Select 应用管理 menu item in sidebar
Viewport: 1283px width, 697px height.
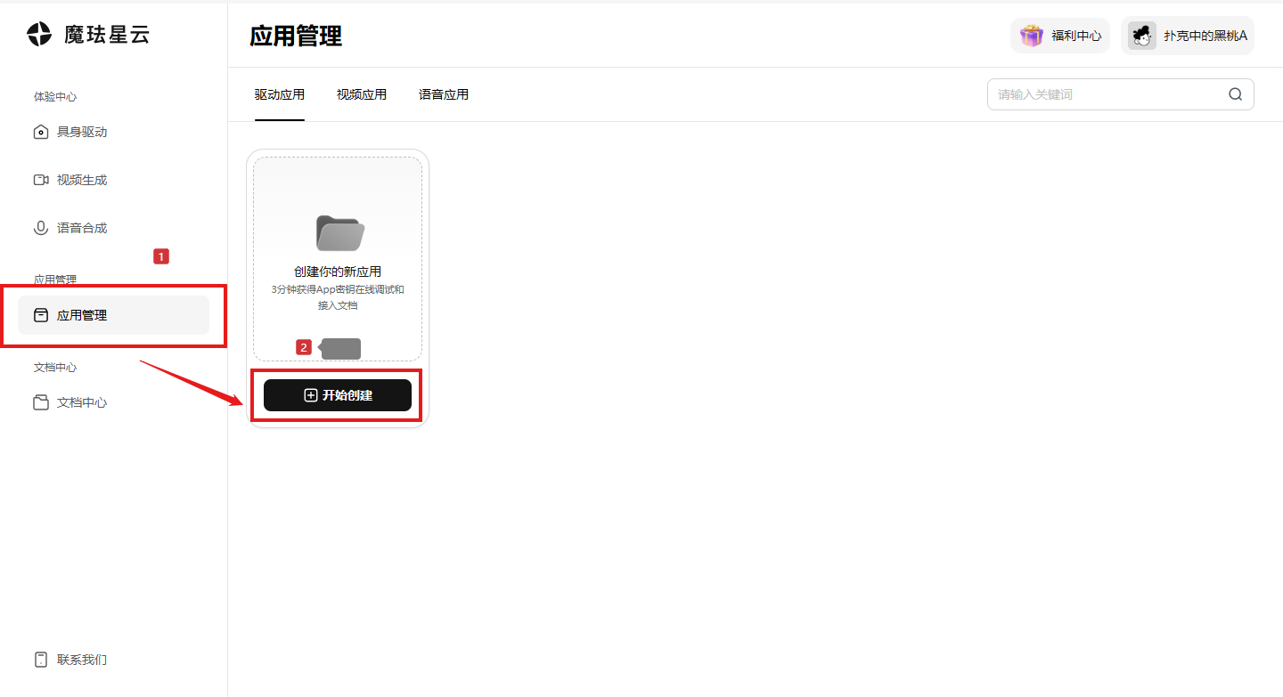click(114, 315)
